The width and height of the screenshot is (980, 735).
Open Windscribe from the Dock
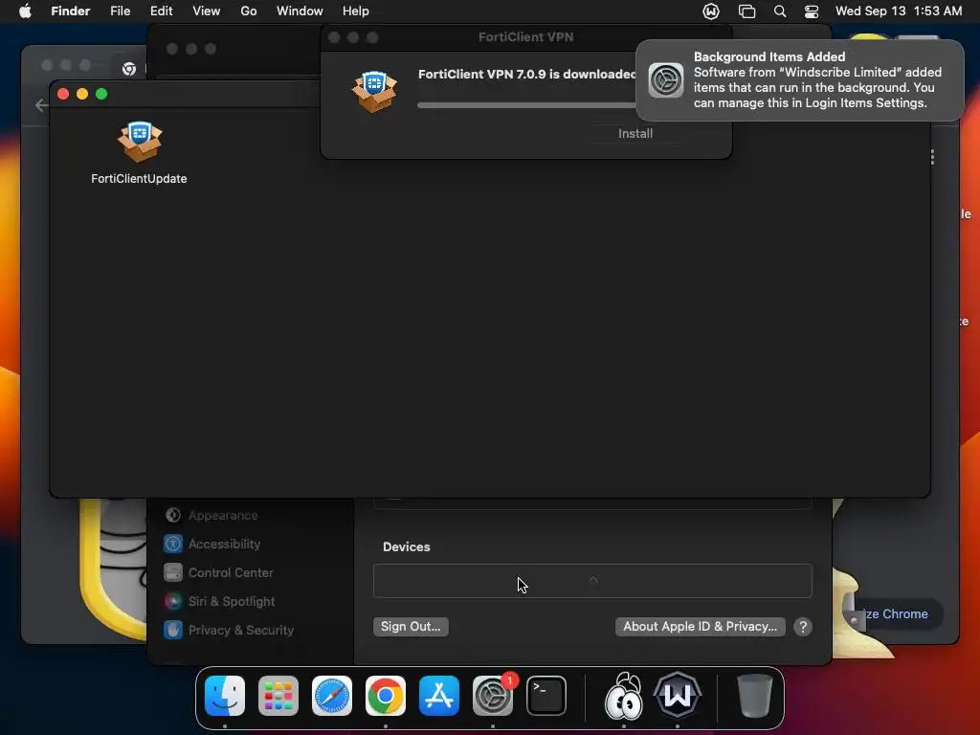pos(678,695)
